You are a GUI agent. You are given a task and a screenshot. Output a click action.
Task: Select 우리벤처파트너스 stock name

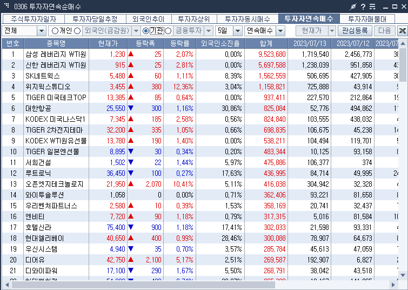click(x=51, y=206)
